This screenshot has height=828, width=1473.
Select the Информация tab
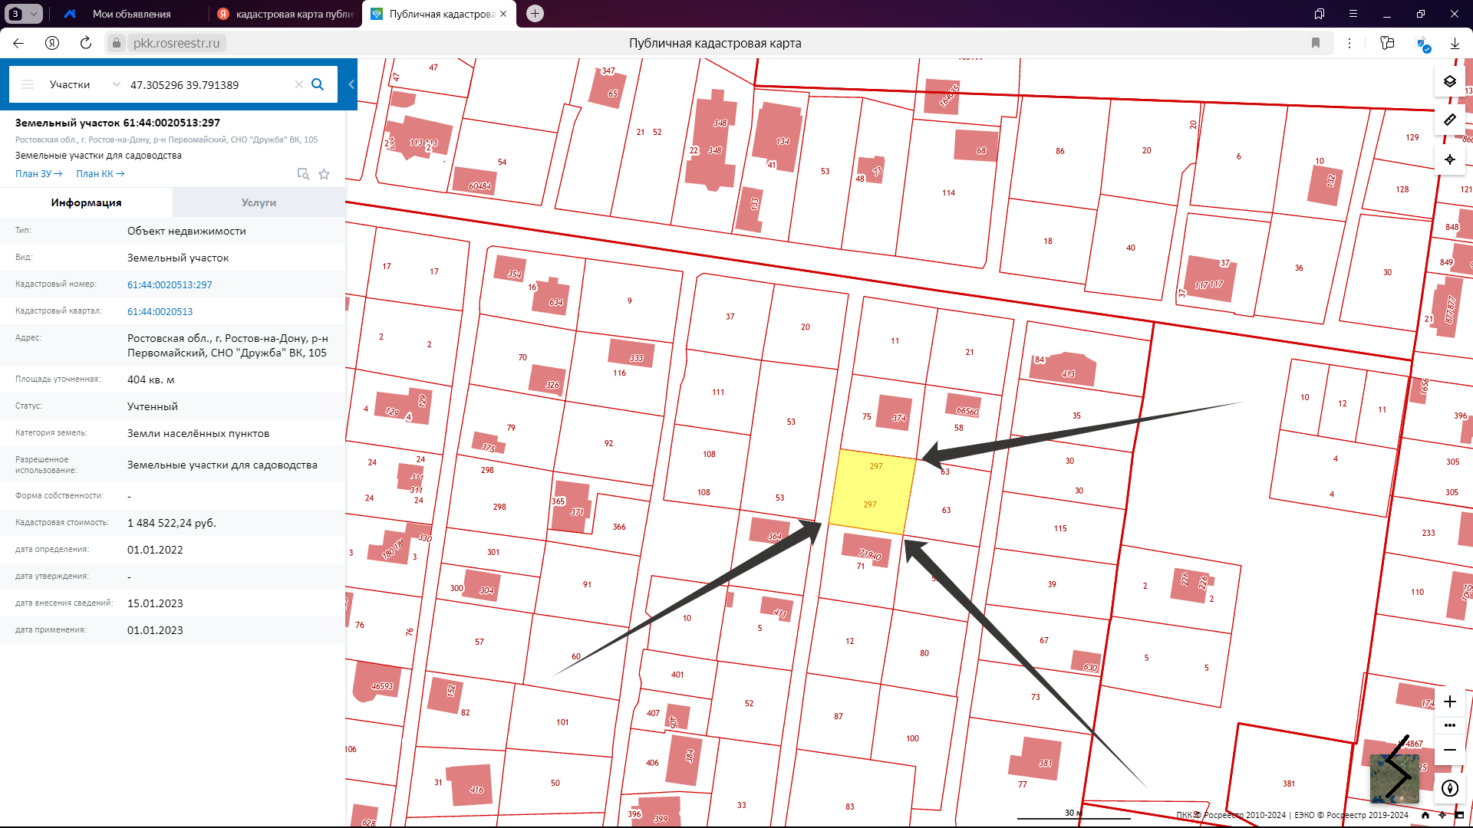click(86, 202)
